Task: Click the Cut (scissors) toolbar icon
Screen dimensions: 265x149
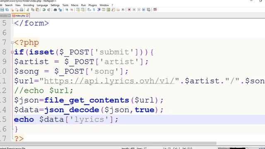Action: coord(28,10)
